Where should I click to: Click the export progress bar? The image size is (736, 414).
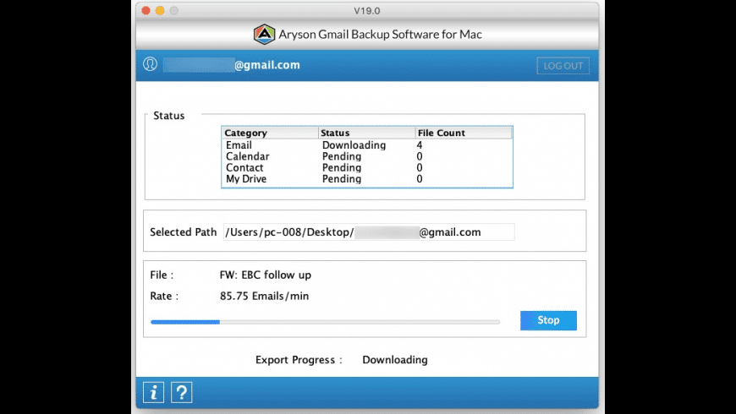[325, 322]
